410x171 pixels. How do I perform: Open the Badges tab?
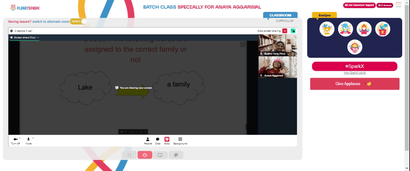point(324,15)
